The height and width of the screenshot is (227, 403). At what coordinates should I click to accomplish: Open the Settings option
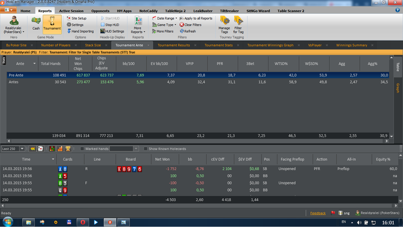[x=75, y=25]
